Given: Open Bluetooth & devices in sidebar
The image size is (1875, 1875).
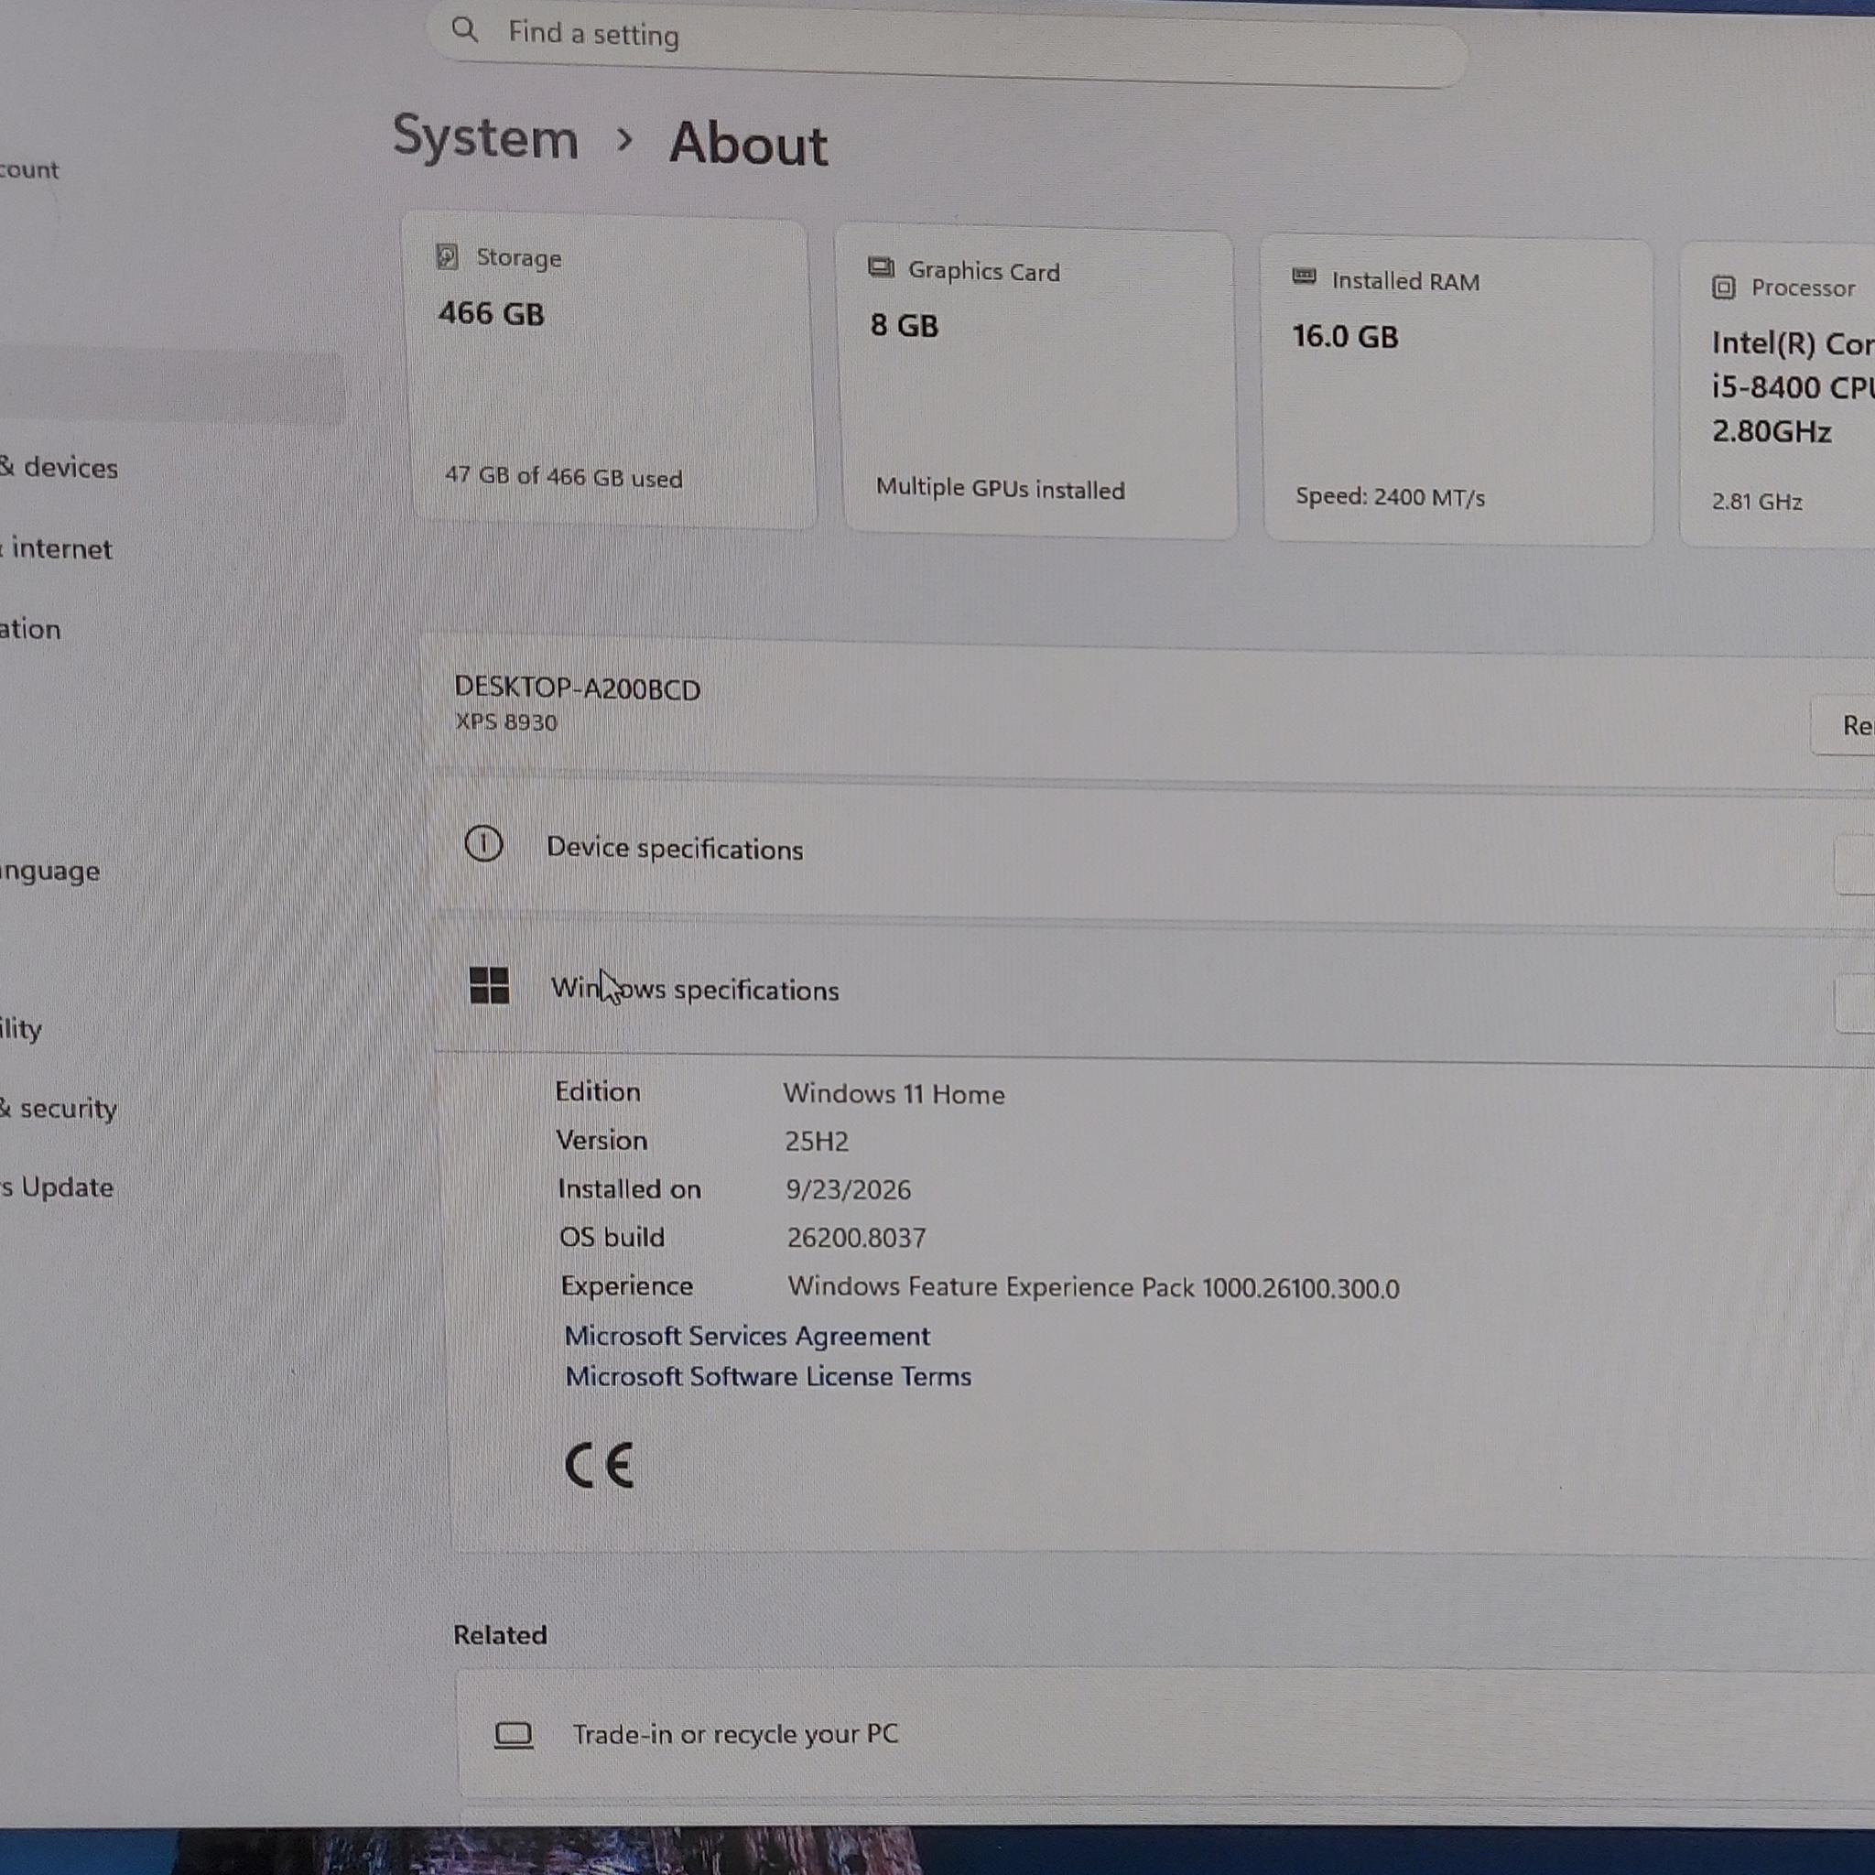Looking at the screenshot, I should pos(59,467).
